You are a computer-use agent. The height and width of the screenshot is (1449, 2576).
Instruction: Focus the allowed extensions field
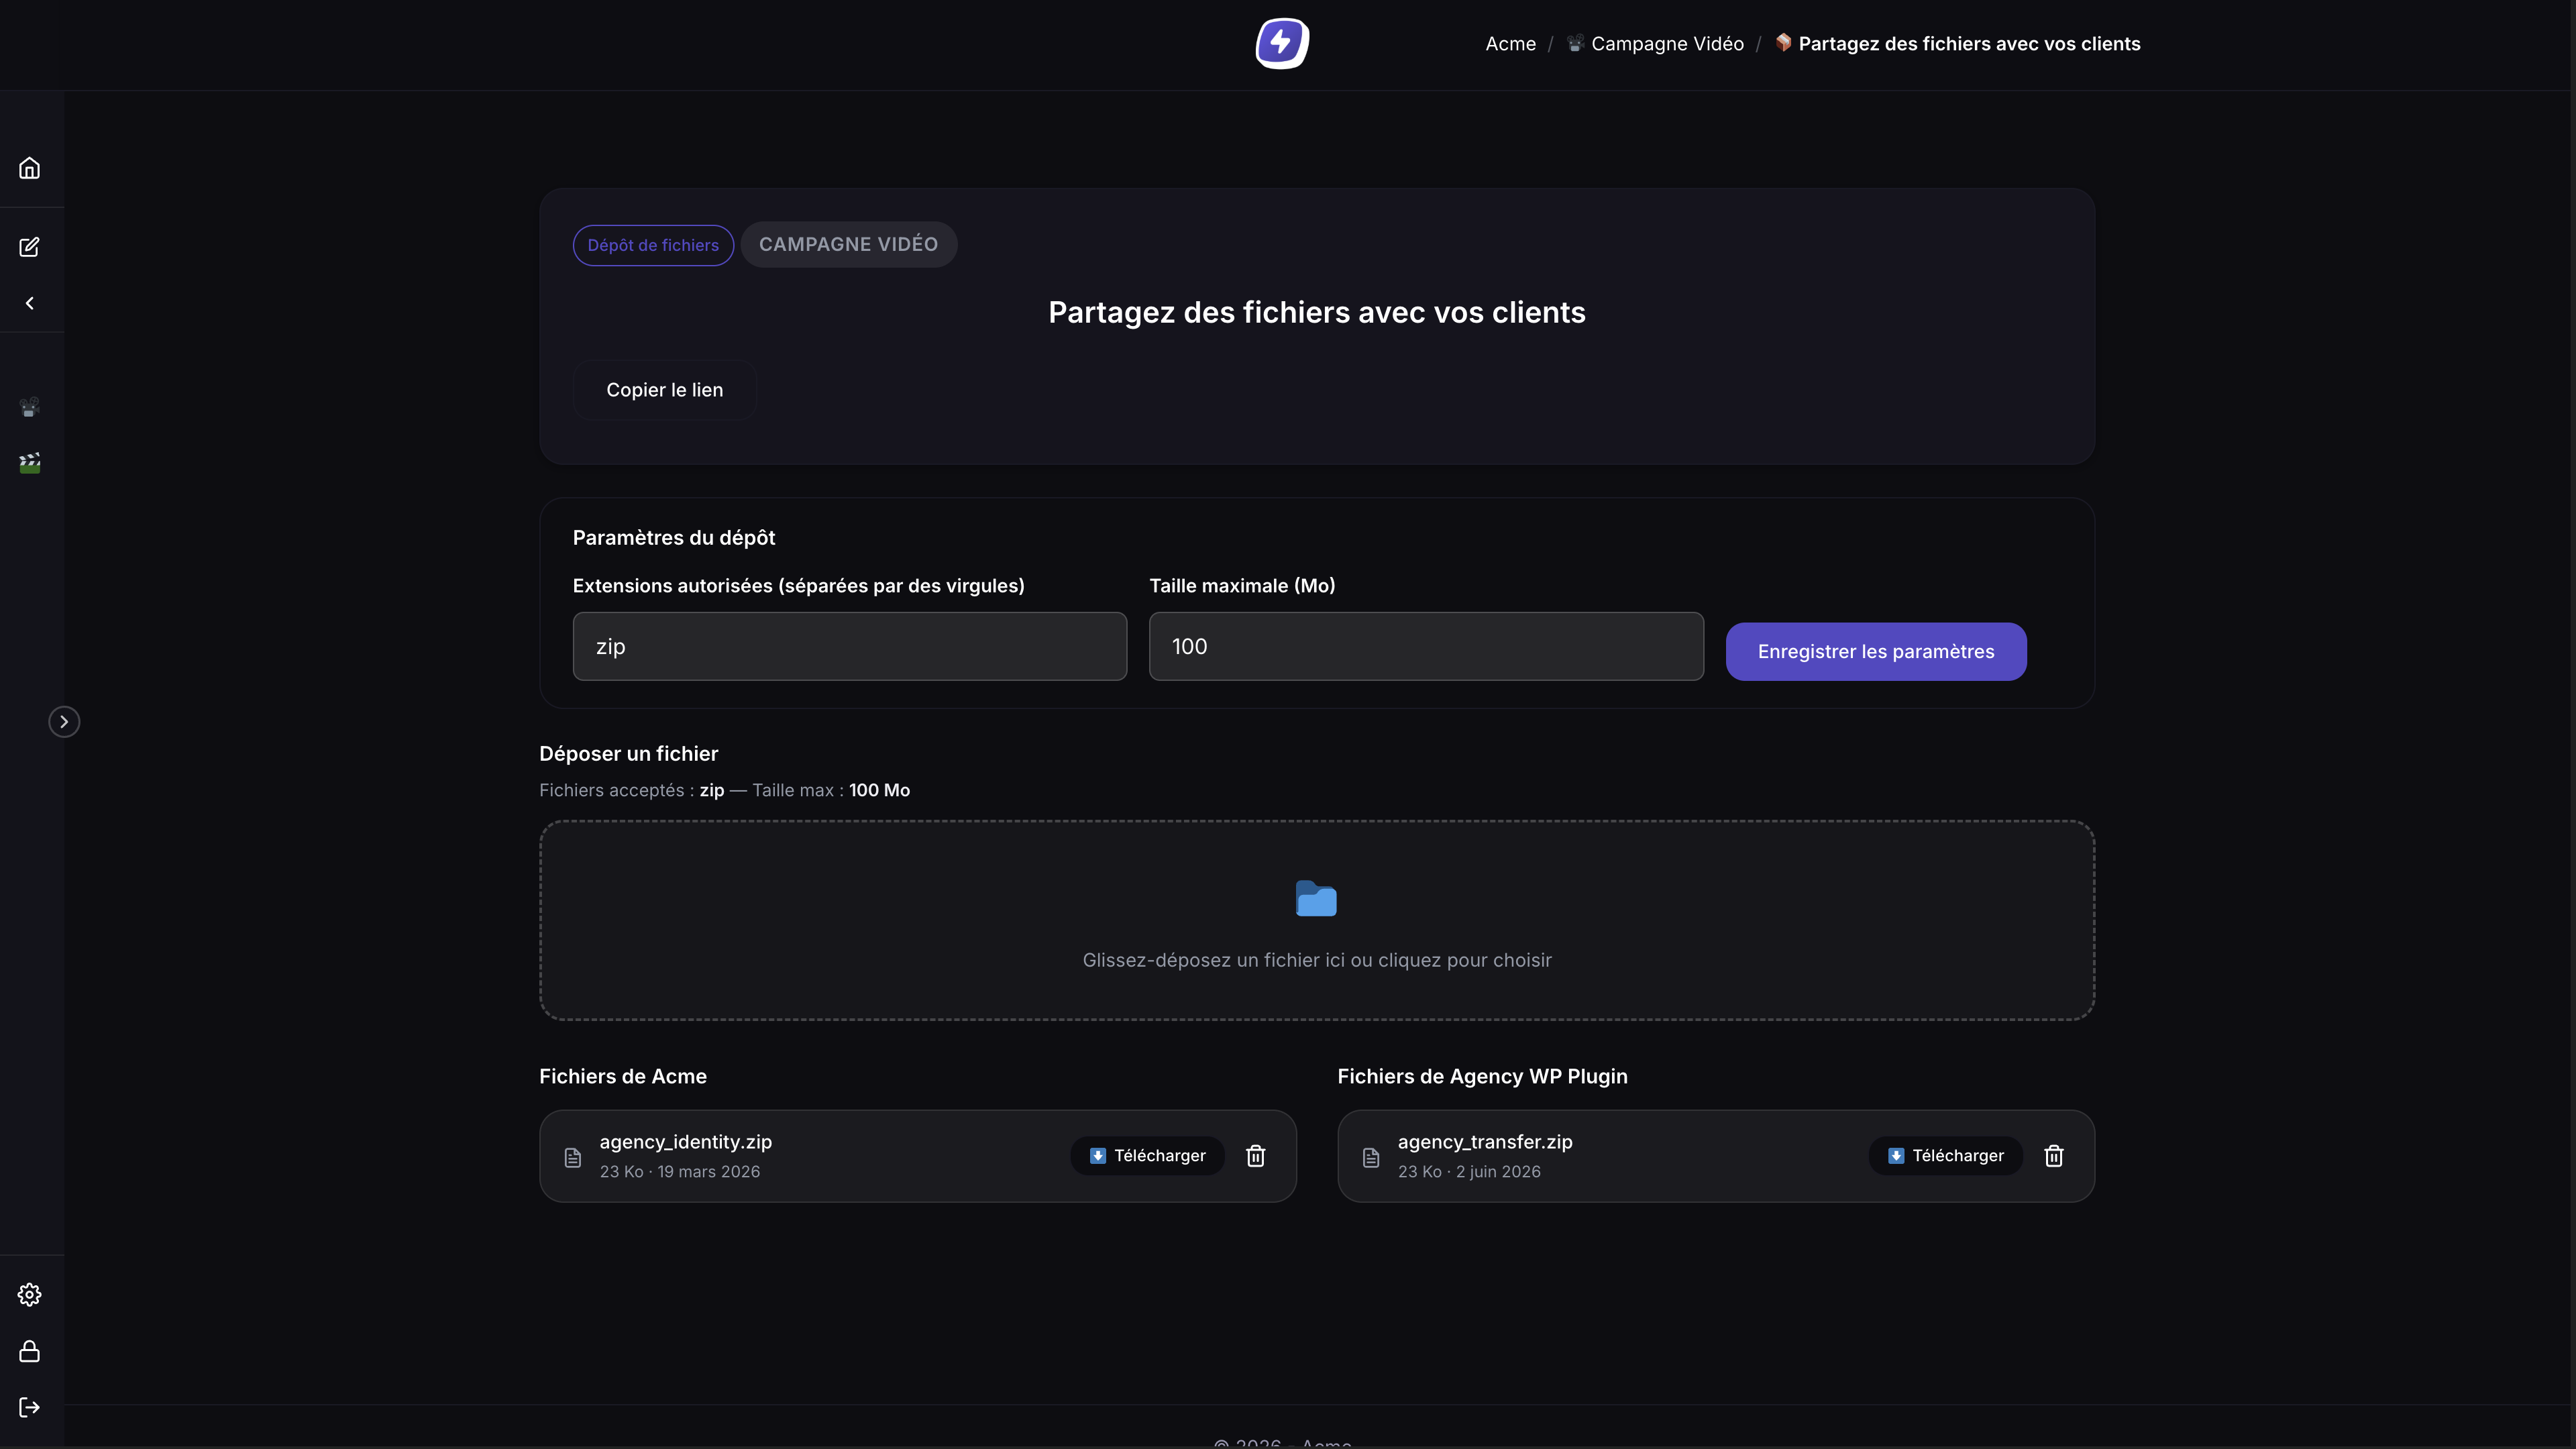tap(850, 647)
